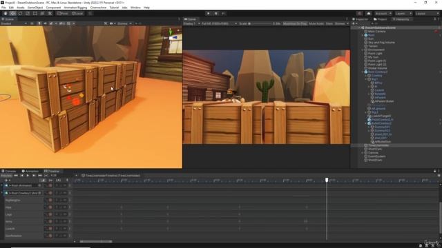Select the Rect tool in the toolbar
The image size is (442, 248).
click(x=35, y=14)
